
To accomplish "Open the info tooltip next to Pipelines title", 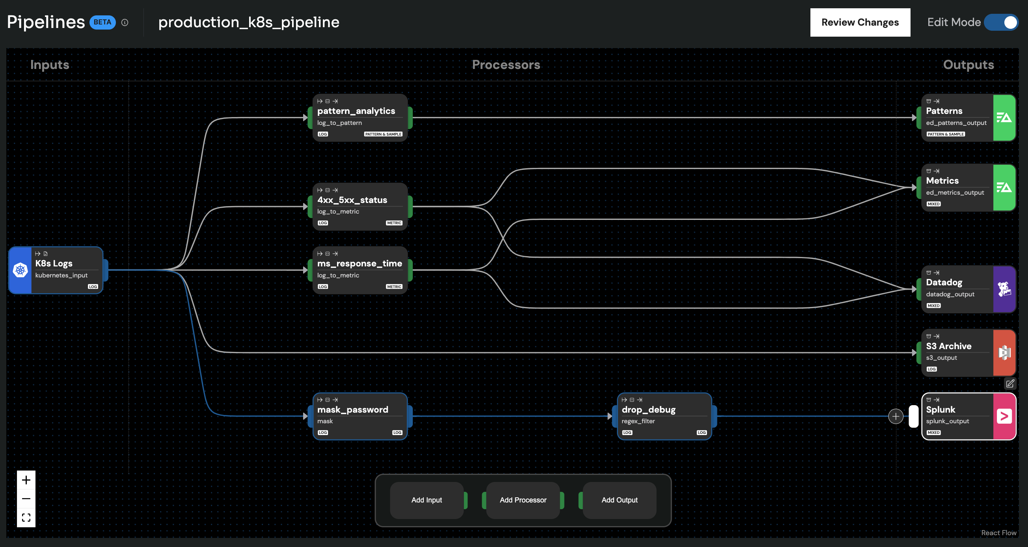I will [125, 22].
